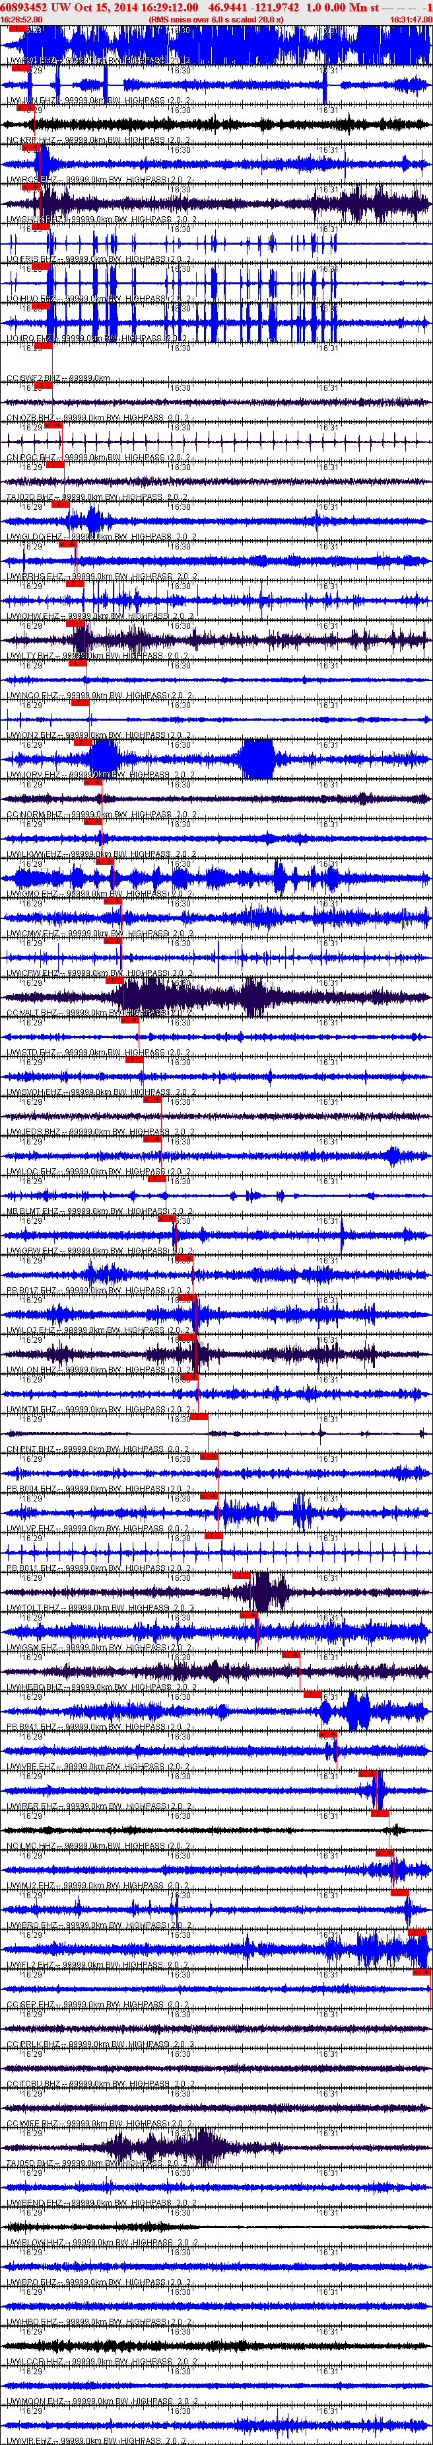The image size is (433, 2445).
Task: Click the coordinates 46.9441 -121.9742
Action: point(254,7)
